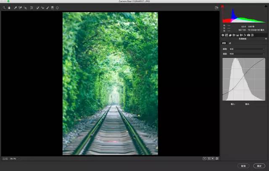269x171 pixels.
Task: Switch to the 参数 (Parametric) curve tab
Action: click(224, 43)
